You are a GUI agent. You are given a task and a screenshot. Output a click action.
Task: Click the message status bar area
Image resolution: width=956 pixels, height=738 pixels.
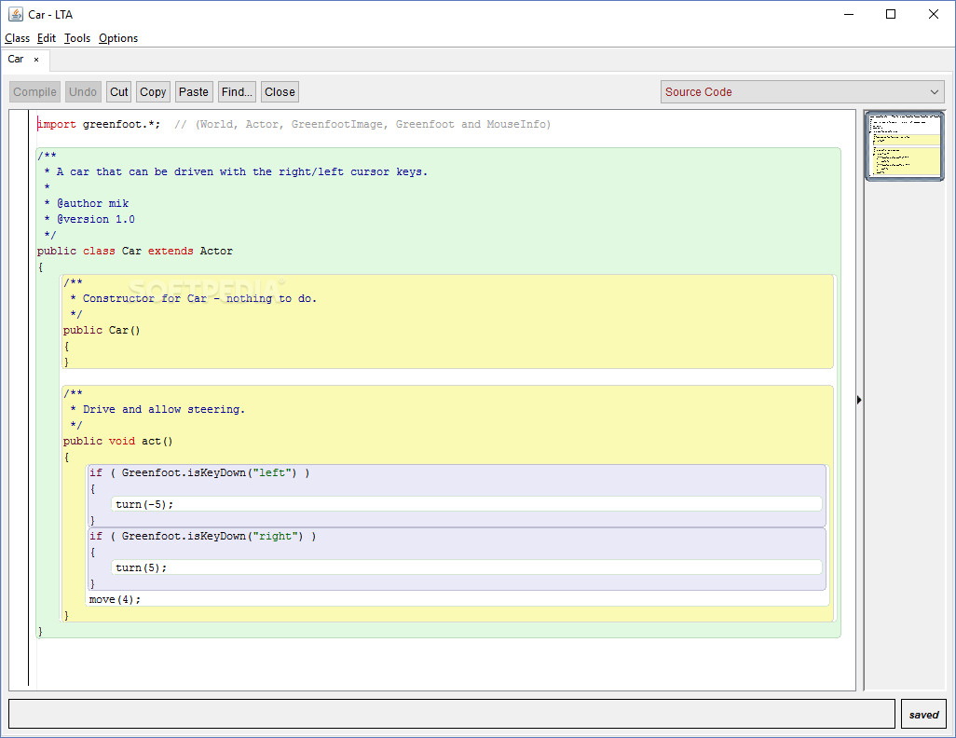[x=452, y=714]
